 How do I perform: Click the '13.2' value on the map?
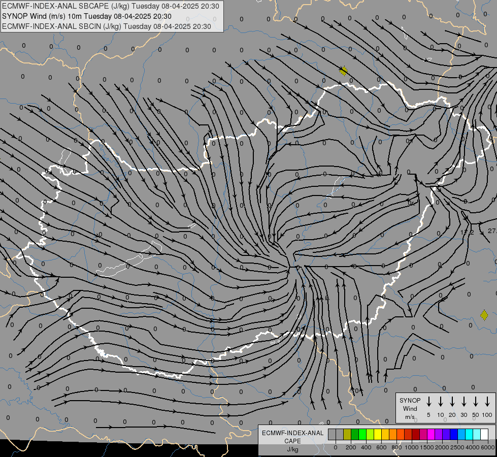[x=467, y=233]
